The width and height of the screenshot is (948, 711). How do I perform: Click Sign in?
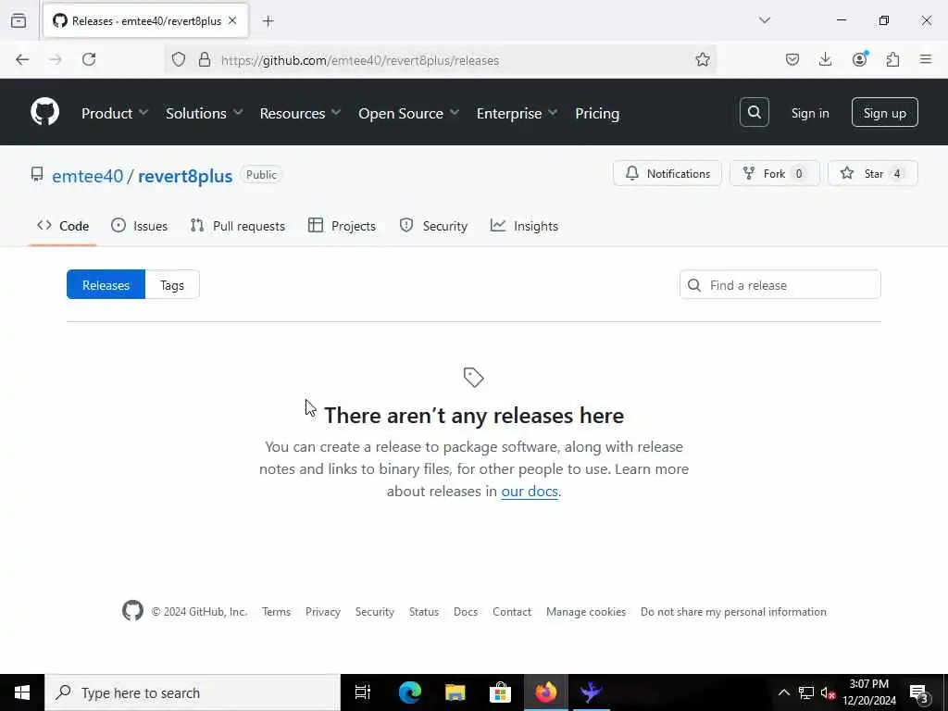click(x=809, y=113)
